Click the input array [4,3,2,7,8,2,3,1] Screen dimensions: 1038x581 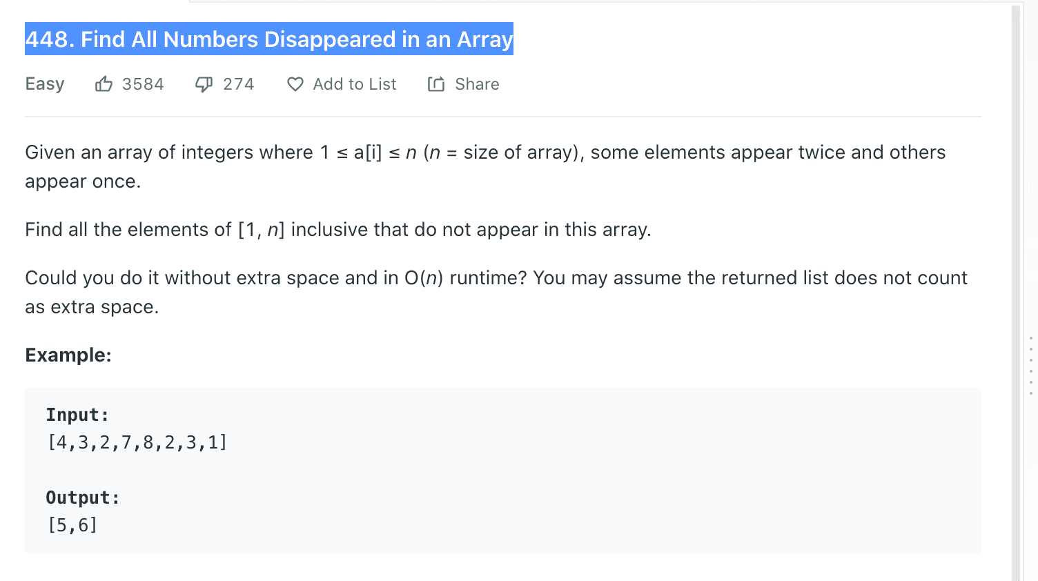pos(137,442)
